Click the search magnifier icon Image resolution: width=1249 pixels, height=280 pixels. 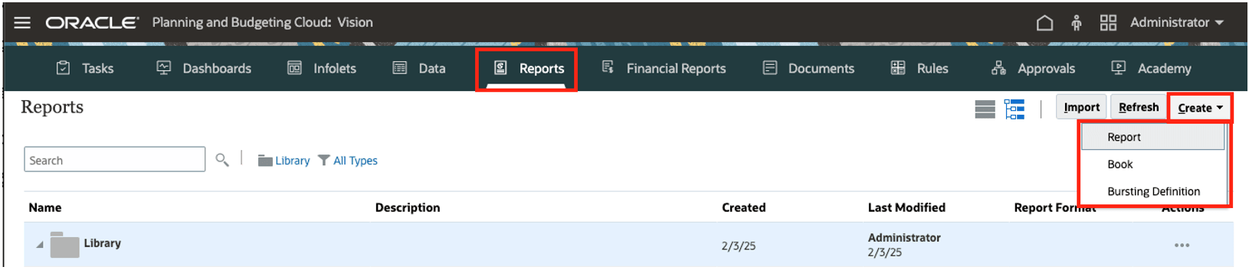click(x=222, y=160)
